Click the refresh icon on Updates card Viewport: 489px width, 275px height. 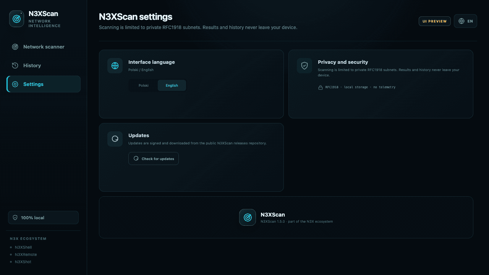point(115,139)
